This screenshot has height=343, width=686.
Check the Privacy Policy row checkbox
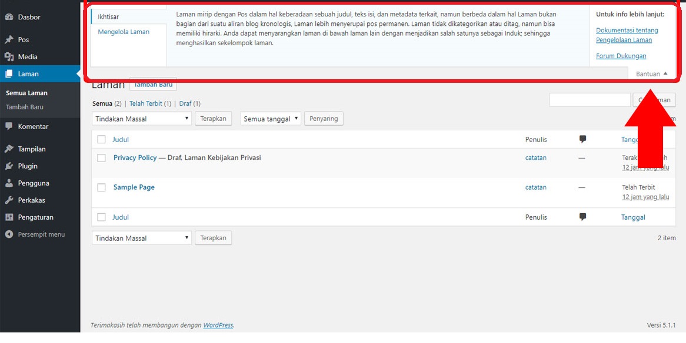click(101, 157)
